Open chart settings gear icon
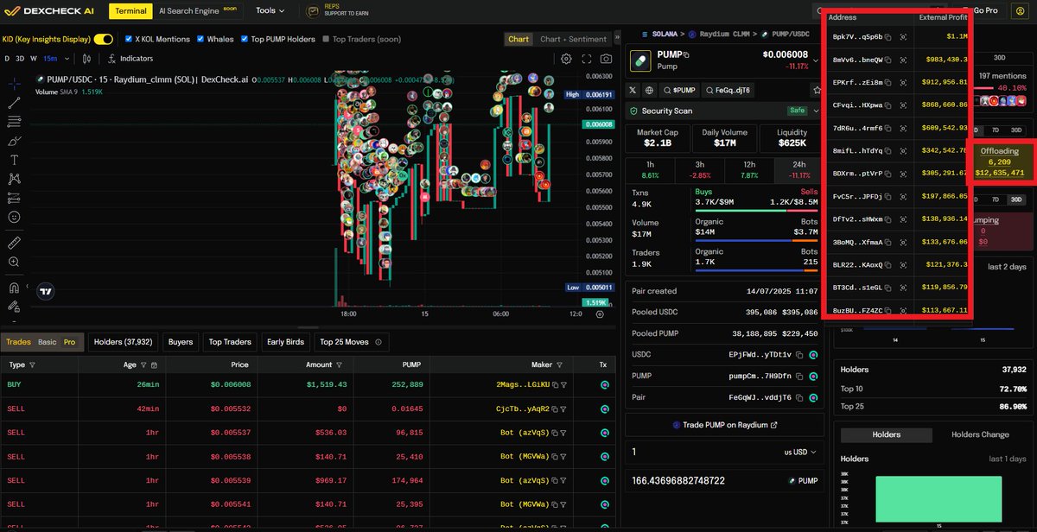1037x532 pixels. [566, 59]
